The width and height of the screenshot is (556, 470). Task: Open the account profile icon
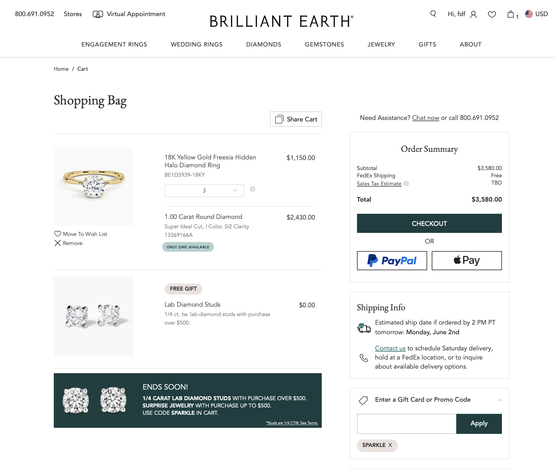click(473, 14)
